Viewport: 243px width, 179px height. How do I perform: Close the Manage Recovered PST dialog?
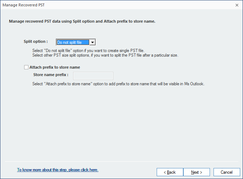click(x=237, y=5)
